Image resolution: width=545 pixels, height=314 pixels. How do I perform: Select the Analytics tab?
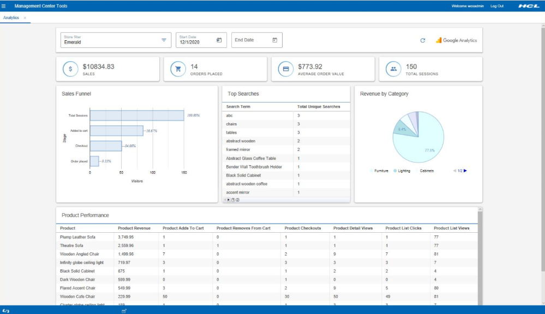[x=11, y=17]
